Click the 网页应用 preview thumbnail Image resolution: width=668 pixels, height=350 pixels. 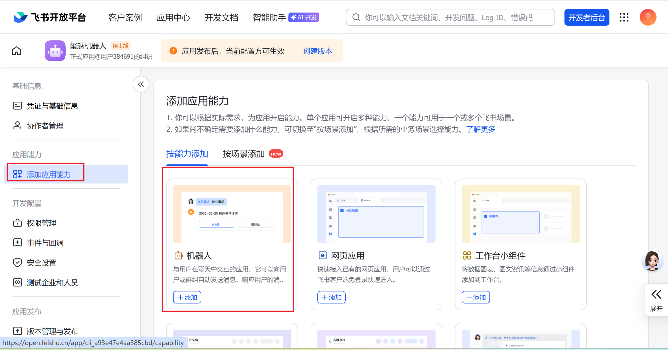coord(376,214)
